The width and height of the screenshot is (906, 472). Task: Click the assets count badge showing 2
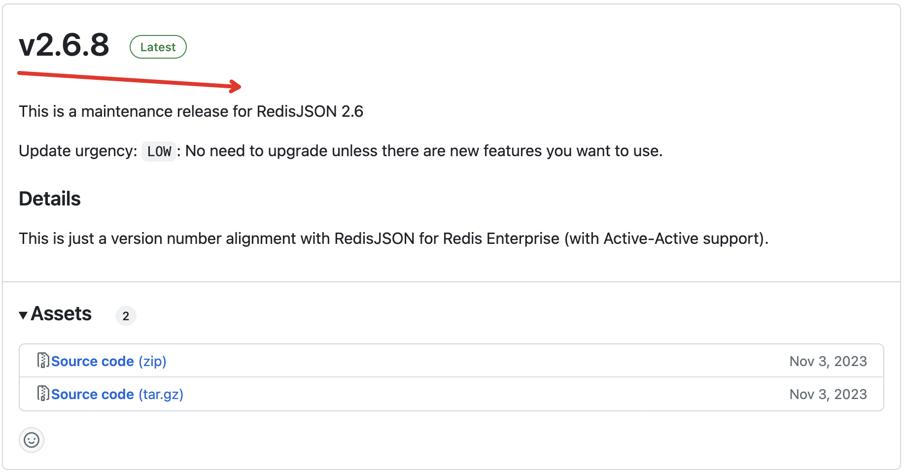(126, 316)
